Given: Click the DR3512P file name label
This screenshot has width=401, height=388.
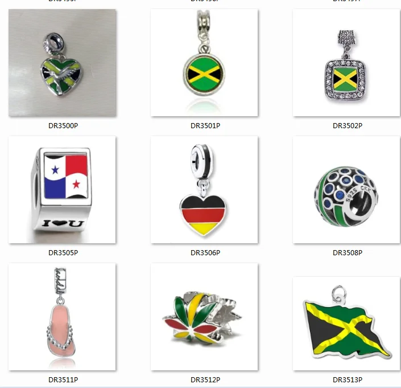Looking at the screenshot, I should coord(205,380).
